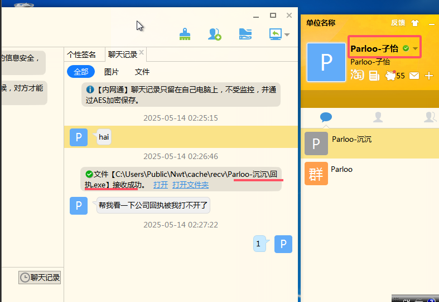Open the mail envelope icon
This screenshot has width=439, height=302.
414,76
